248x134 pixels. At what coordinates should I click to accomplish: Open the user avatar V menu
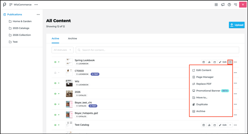pyautogui.click(x=243, y=4)
